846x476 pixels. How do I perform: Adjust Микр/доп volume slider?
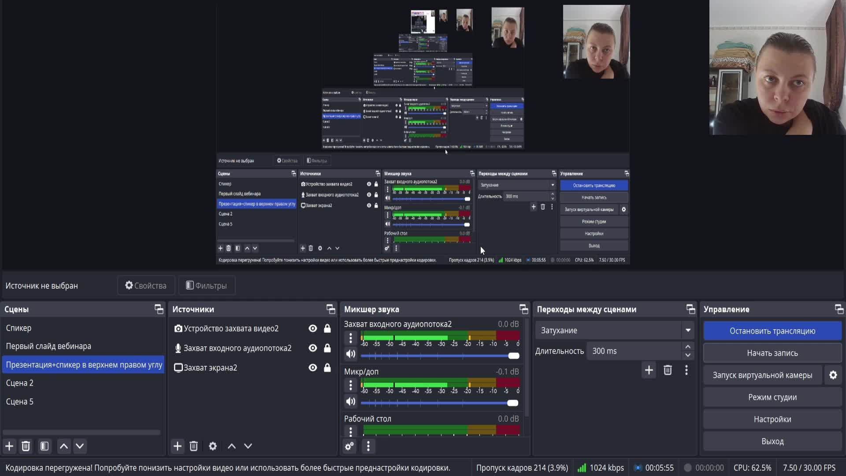click(440, 403)
